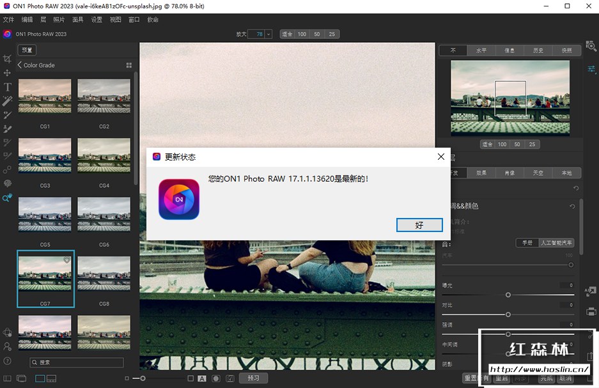Select the Fingerprint/Blur mask tool

click(x=7, y=183)
